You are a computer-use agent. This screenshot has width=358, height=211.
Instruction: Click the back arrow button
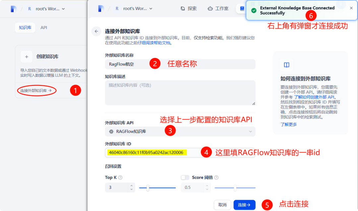(96, 31)
